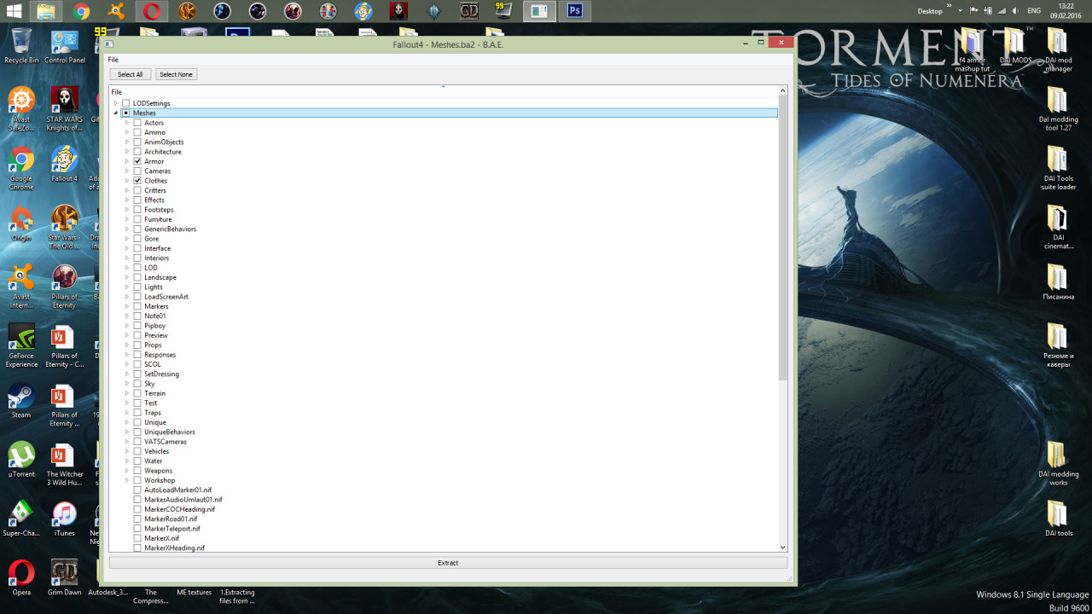Select the MarkerCOCHeading.nif file row
Image resolution: width=1092 pixels, height=614 pixels.
click(x=179, y=509)
